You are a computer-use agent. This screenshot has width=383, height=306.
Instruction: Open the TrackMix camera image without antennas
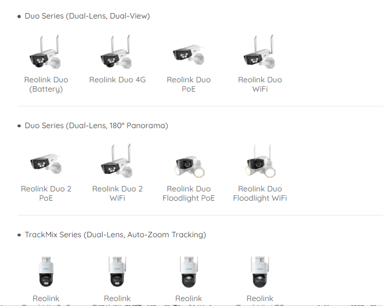(46, 272)
